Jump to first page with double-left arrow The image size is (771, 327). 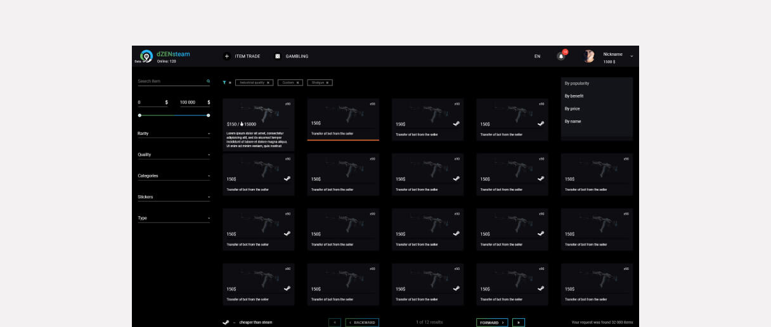click(335, 322)
